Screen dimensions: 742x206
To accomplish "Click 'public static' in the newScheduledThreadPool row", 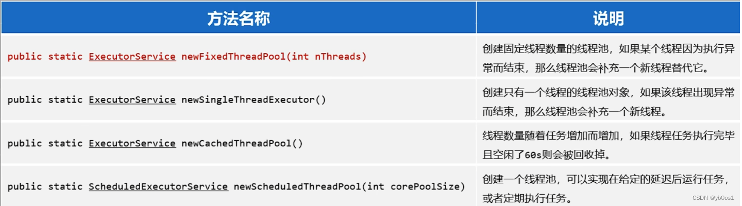I will tap(45, 186).
